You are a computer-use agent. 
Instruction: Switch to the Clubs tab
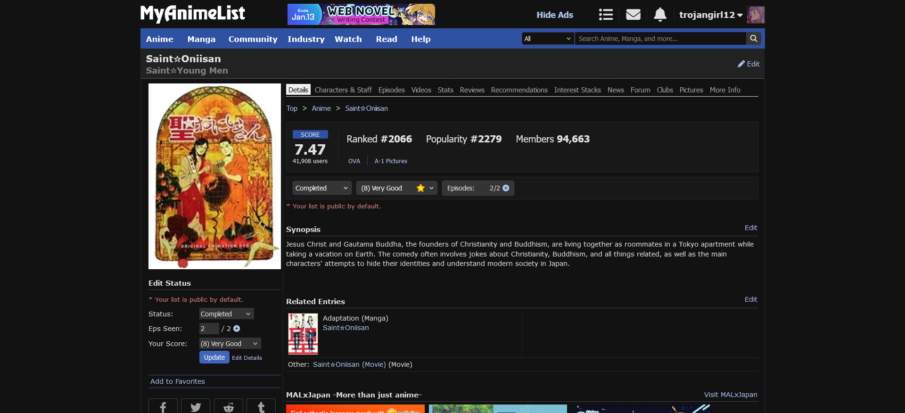click(665, 90)
